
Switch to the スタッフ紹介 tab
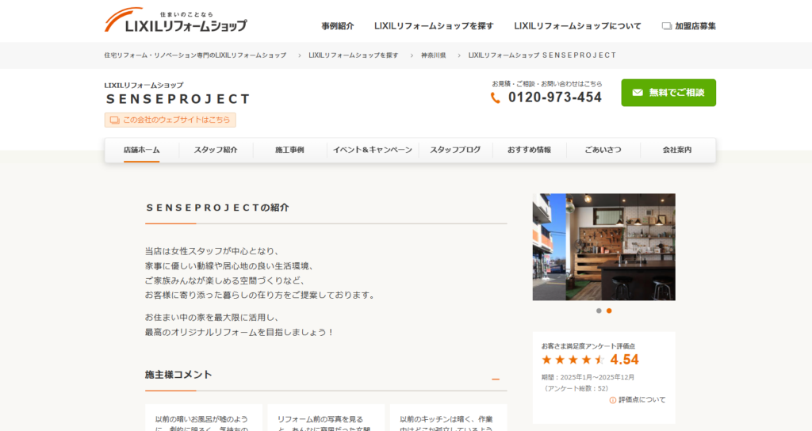point(216,150)
